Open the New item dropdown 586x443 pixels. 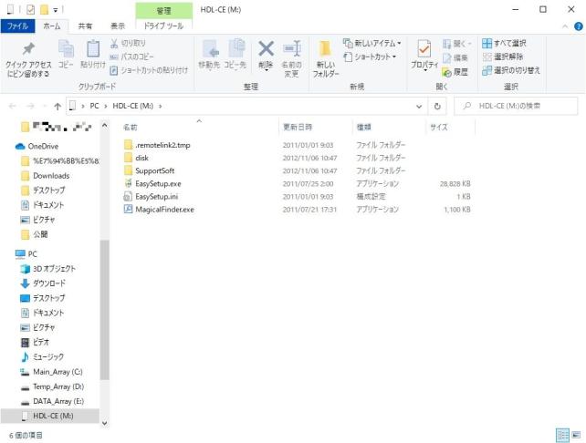(x=371, y=43)
